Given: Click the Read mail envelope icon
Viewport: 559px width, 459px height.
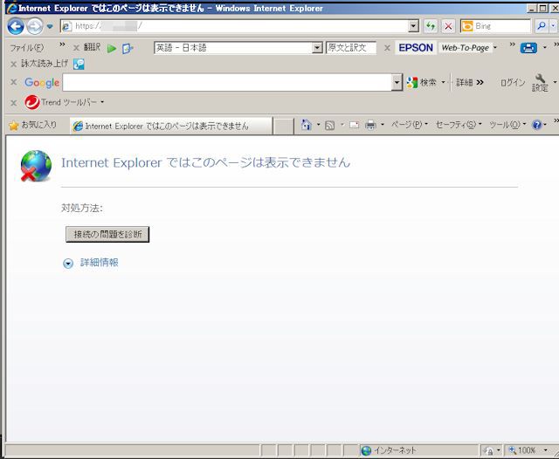Looking at the screenshot, I should [354, 125].
